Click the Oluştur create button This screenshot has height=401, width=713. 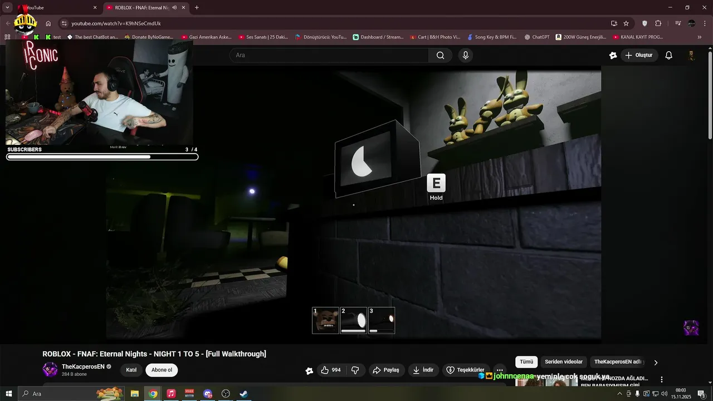click(x=638, y=55)
